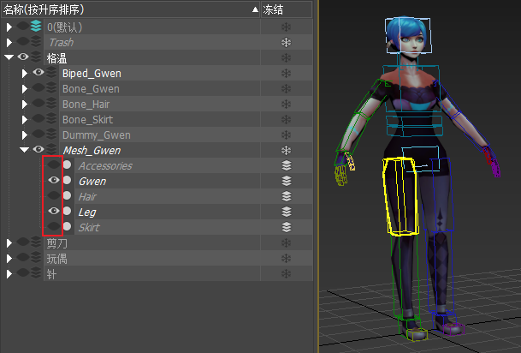Click the layer stack icon in Skirt row

coord(287,227)
